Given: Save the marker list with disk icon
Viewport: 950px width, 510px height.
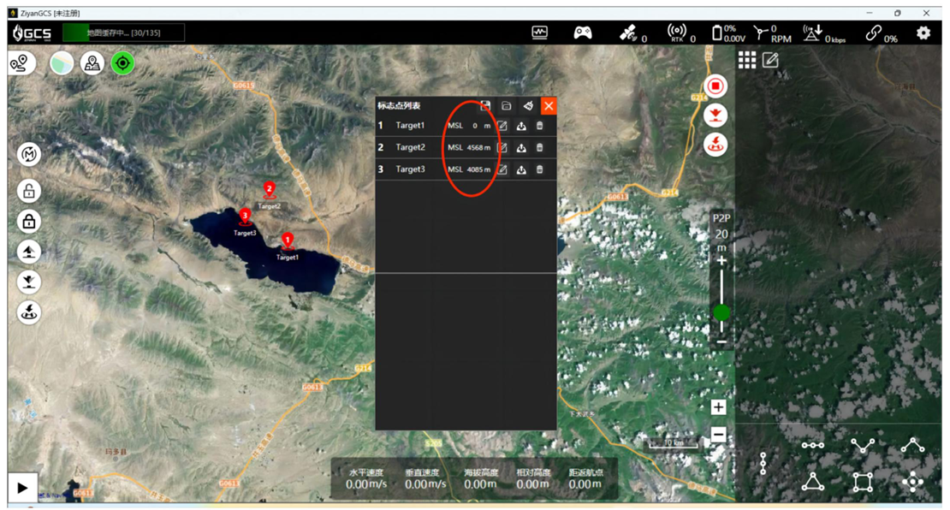Looking at the screenshot, I should (x=485, y=105).
